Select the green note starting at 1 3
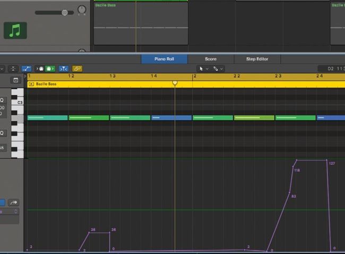The height and width of the screenshot is (254, 345). pos(130,118)
